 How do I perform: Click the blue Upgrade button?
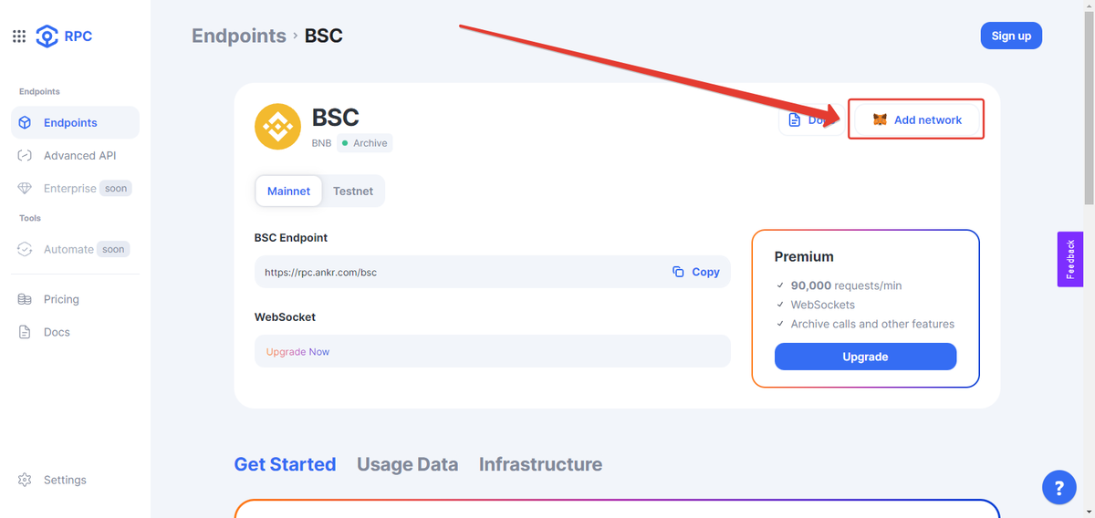(x=865, y=357)
